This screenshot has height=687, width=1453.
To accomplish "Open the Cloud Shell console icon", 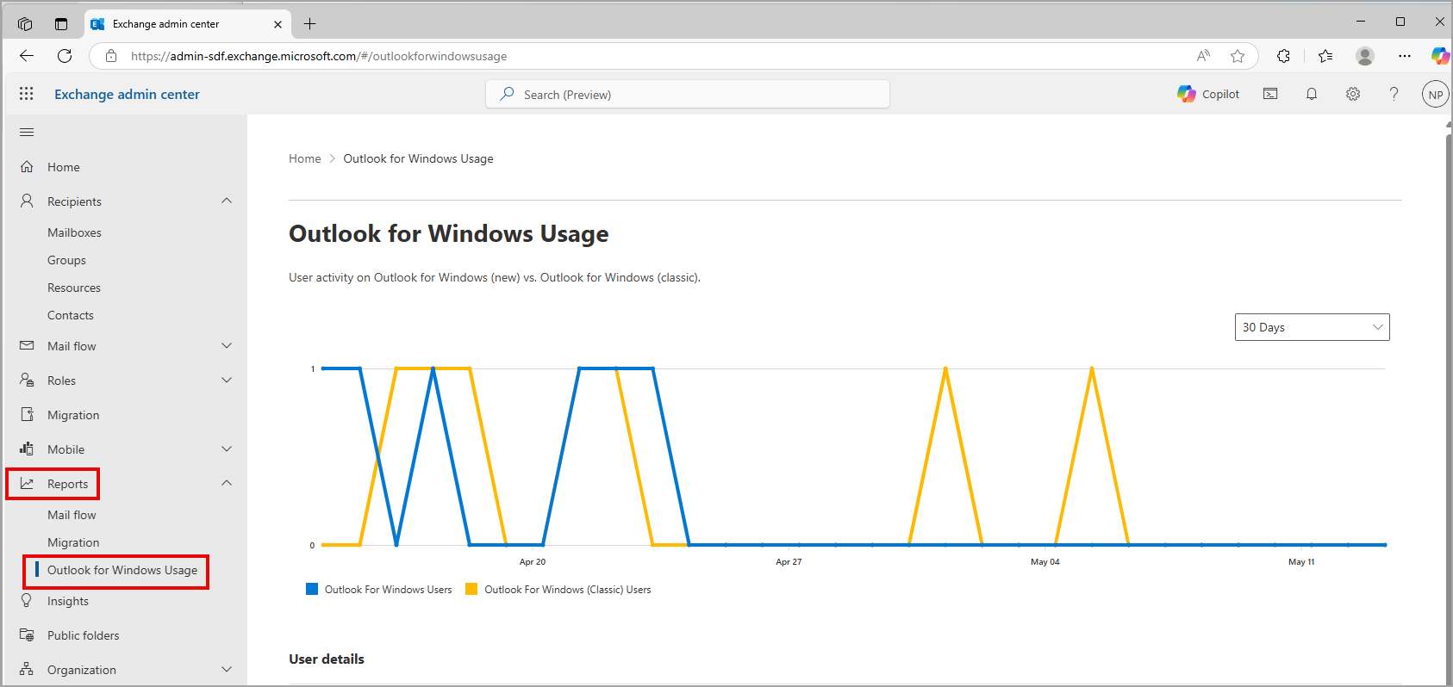I will [x=1270, y=94].
